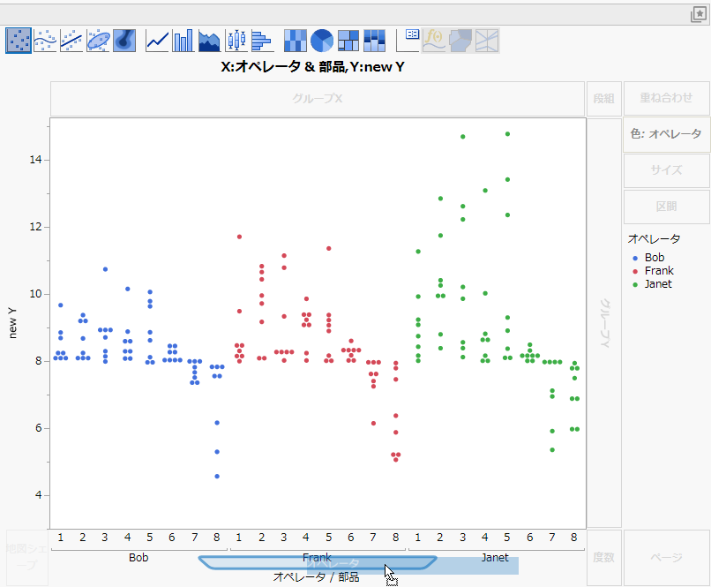Choose the Treemap element icon

pos(348,41)
